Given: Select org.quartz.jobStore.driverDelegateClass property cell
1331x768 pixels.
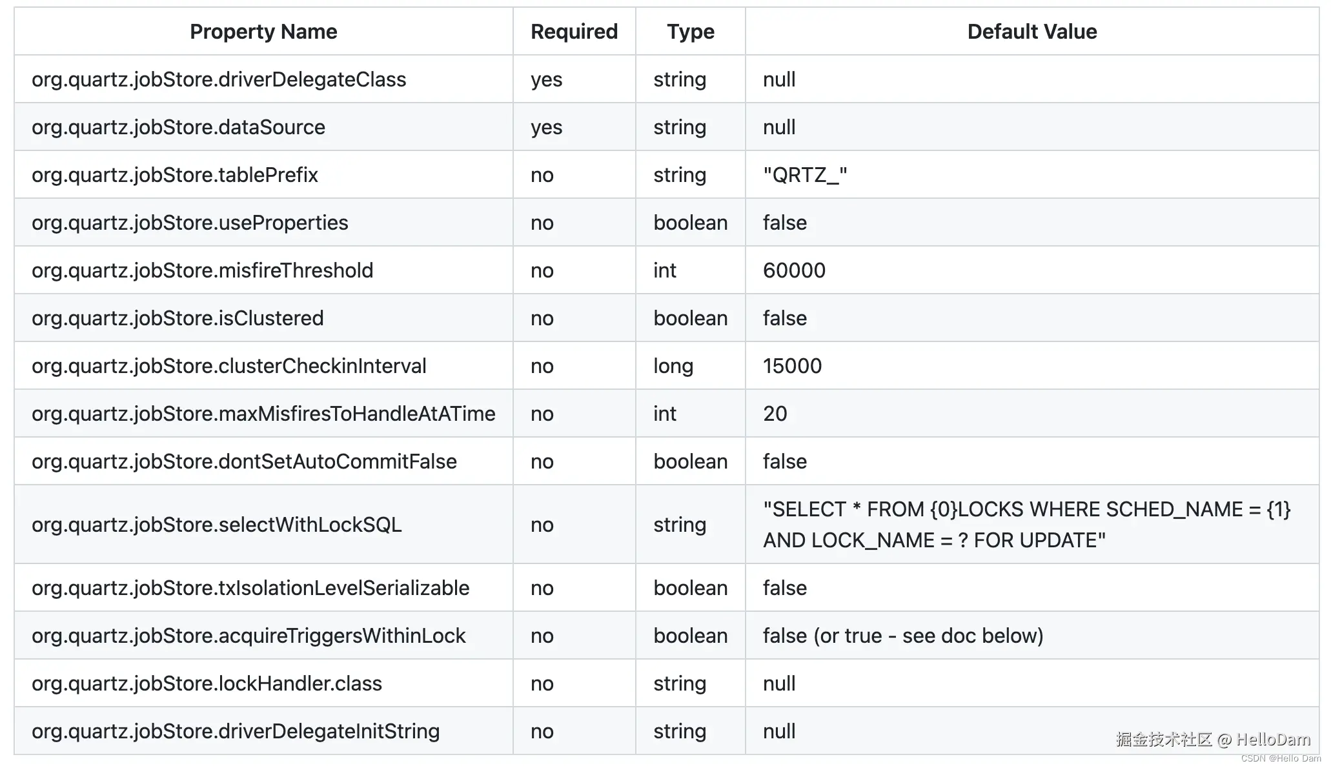Looking at the screenshot, I should point(219,79).
